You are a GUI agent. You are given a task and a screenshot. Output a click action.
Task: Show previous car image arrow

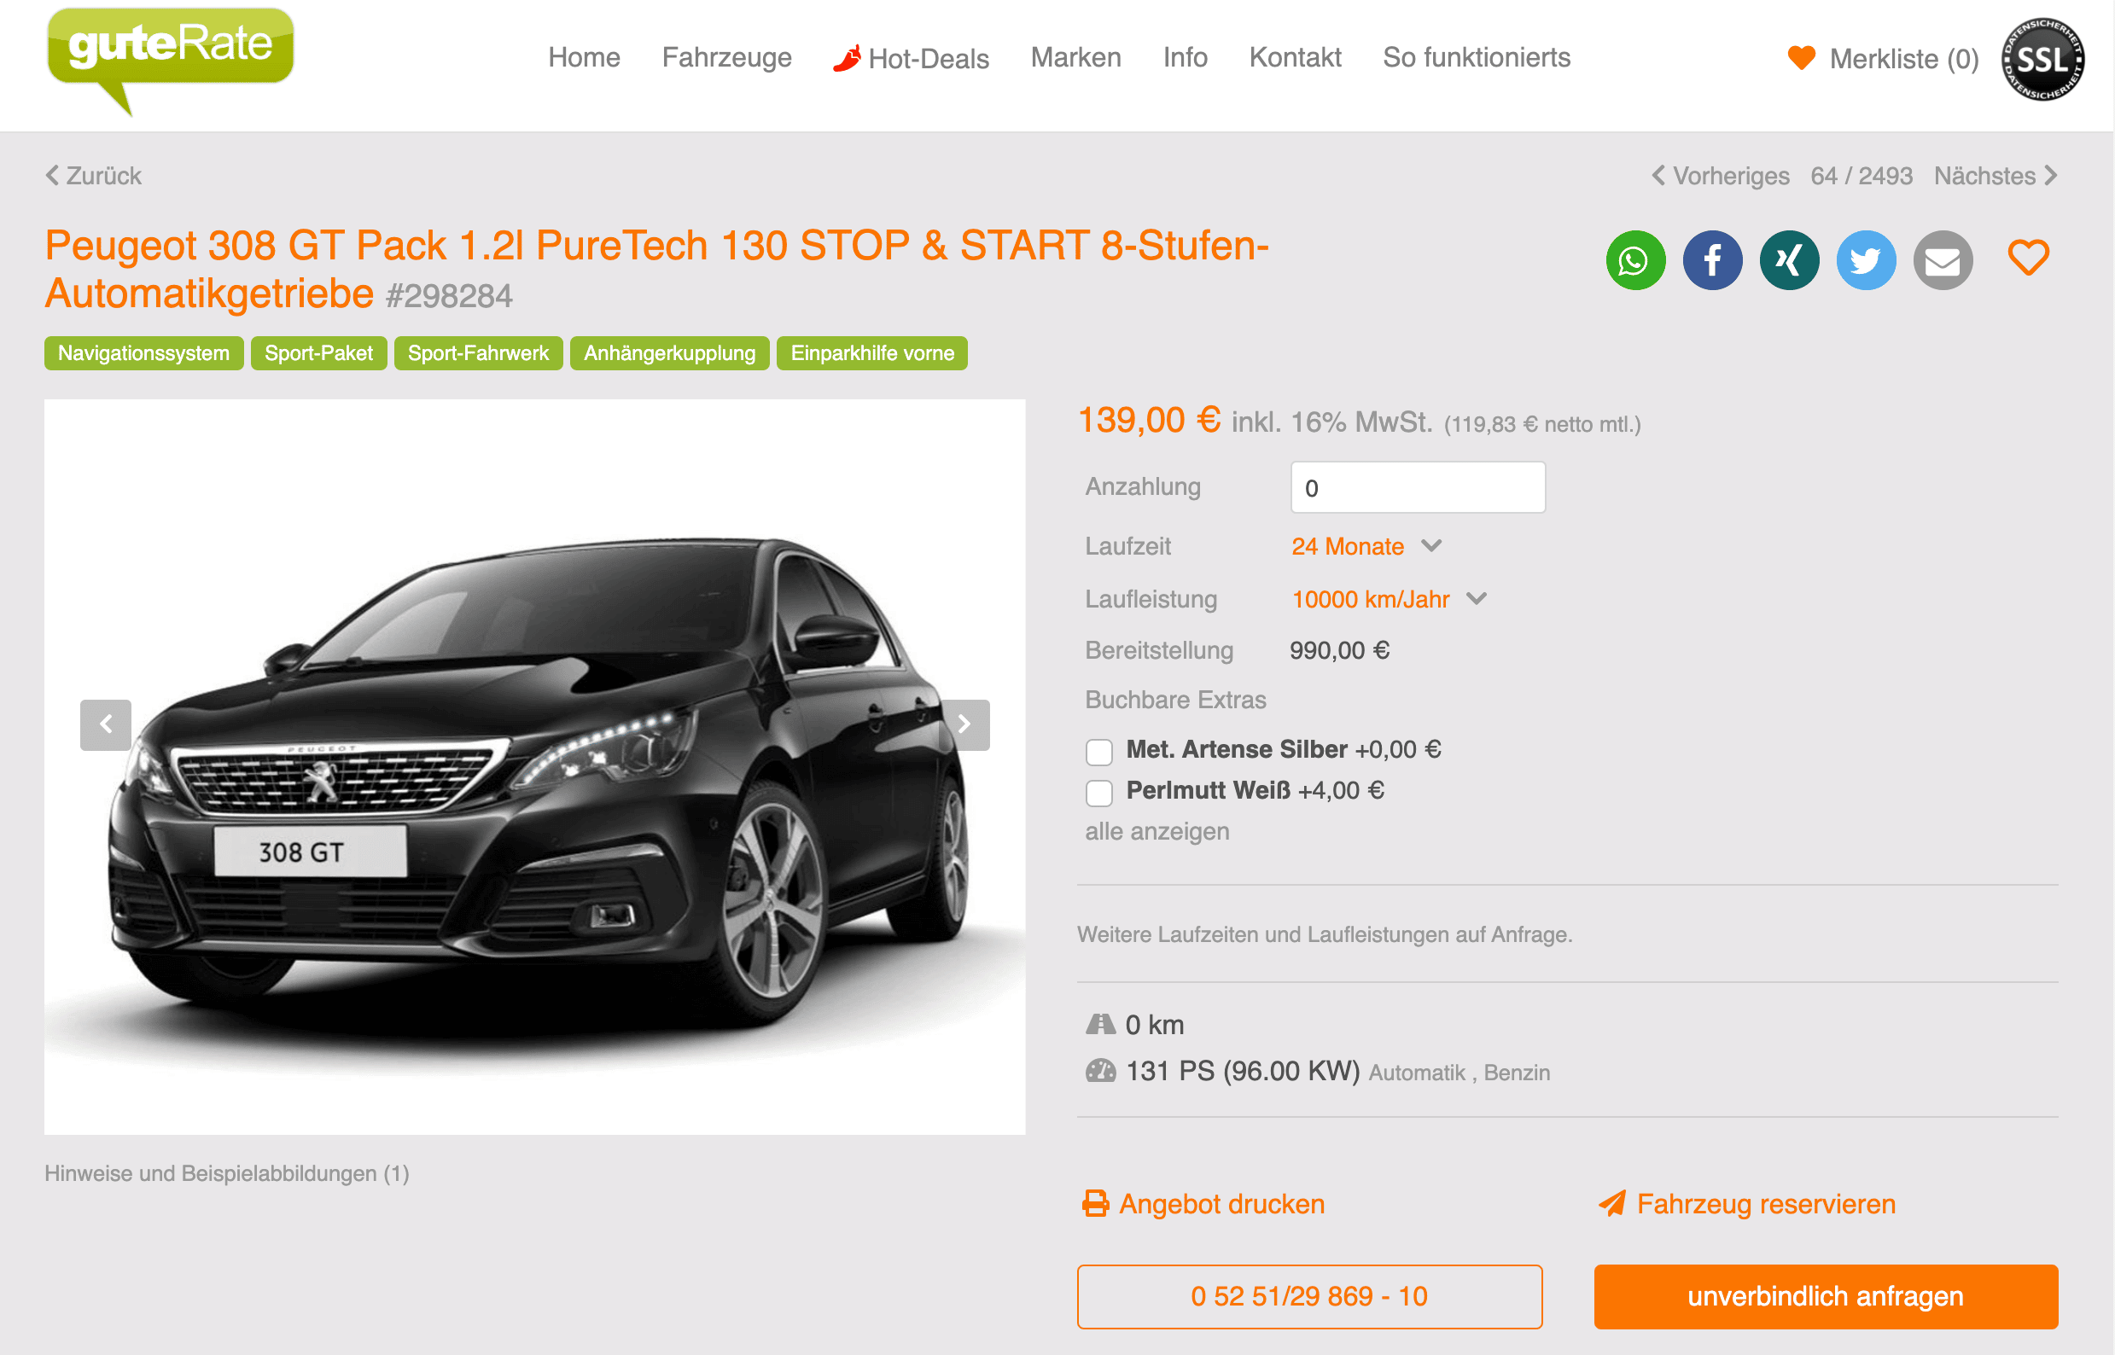[x=106, y=724]
